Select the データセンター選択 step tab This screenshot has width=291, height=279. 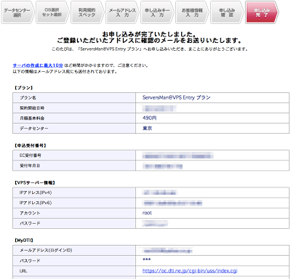point(17,12)
